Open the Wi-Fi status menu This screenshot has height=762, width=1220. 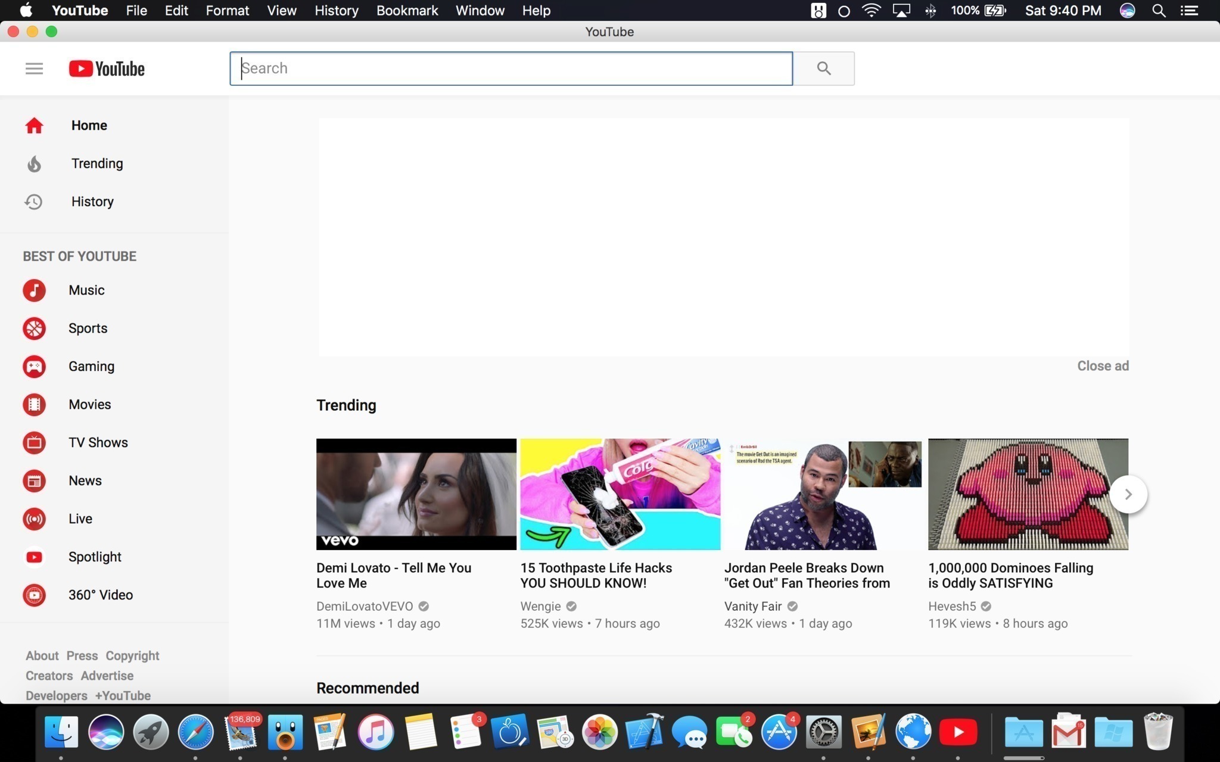click(872, 11)
